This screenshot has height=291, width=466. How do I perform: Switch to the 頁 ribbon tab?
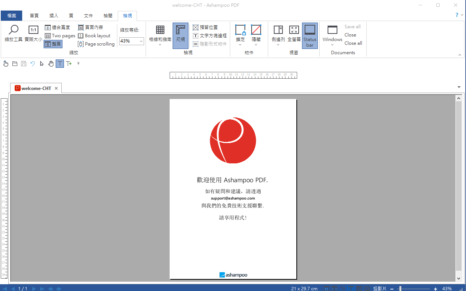pos(71,15)
